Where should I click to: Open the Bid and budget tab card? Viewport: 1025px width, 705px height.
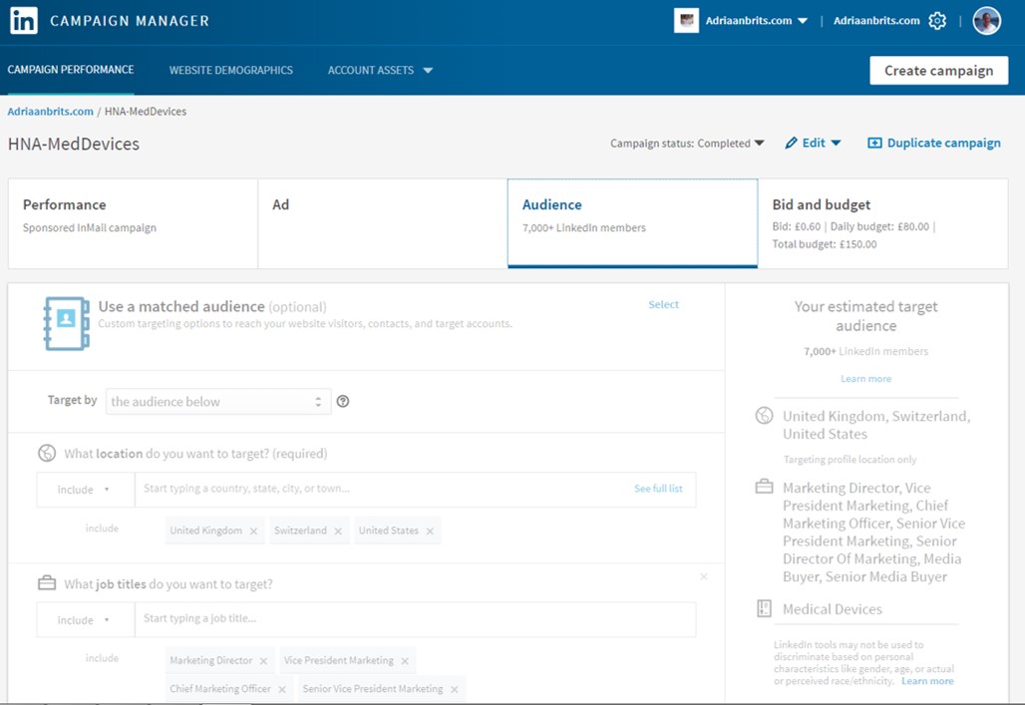883,223
